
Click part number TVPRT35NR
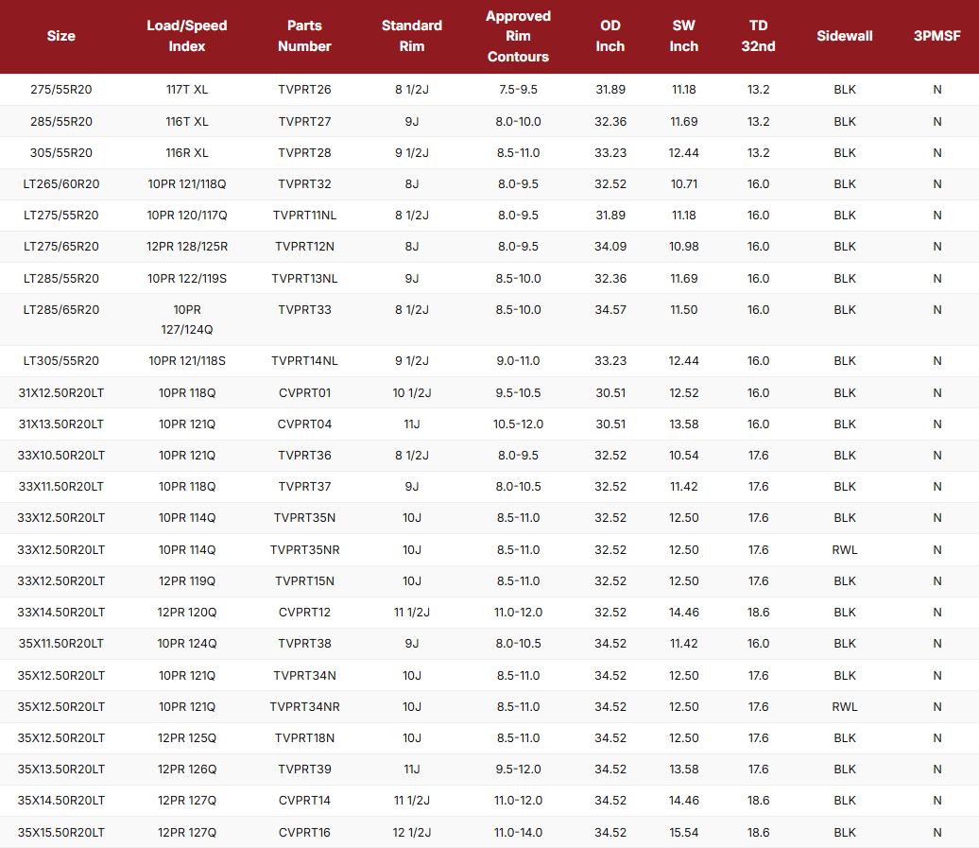(304, 549)
